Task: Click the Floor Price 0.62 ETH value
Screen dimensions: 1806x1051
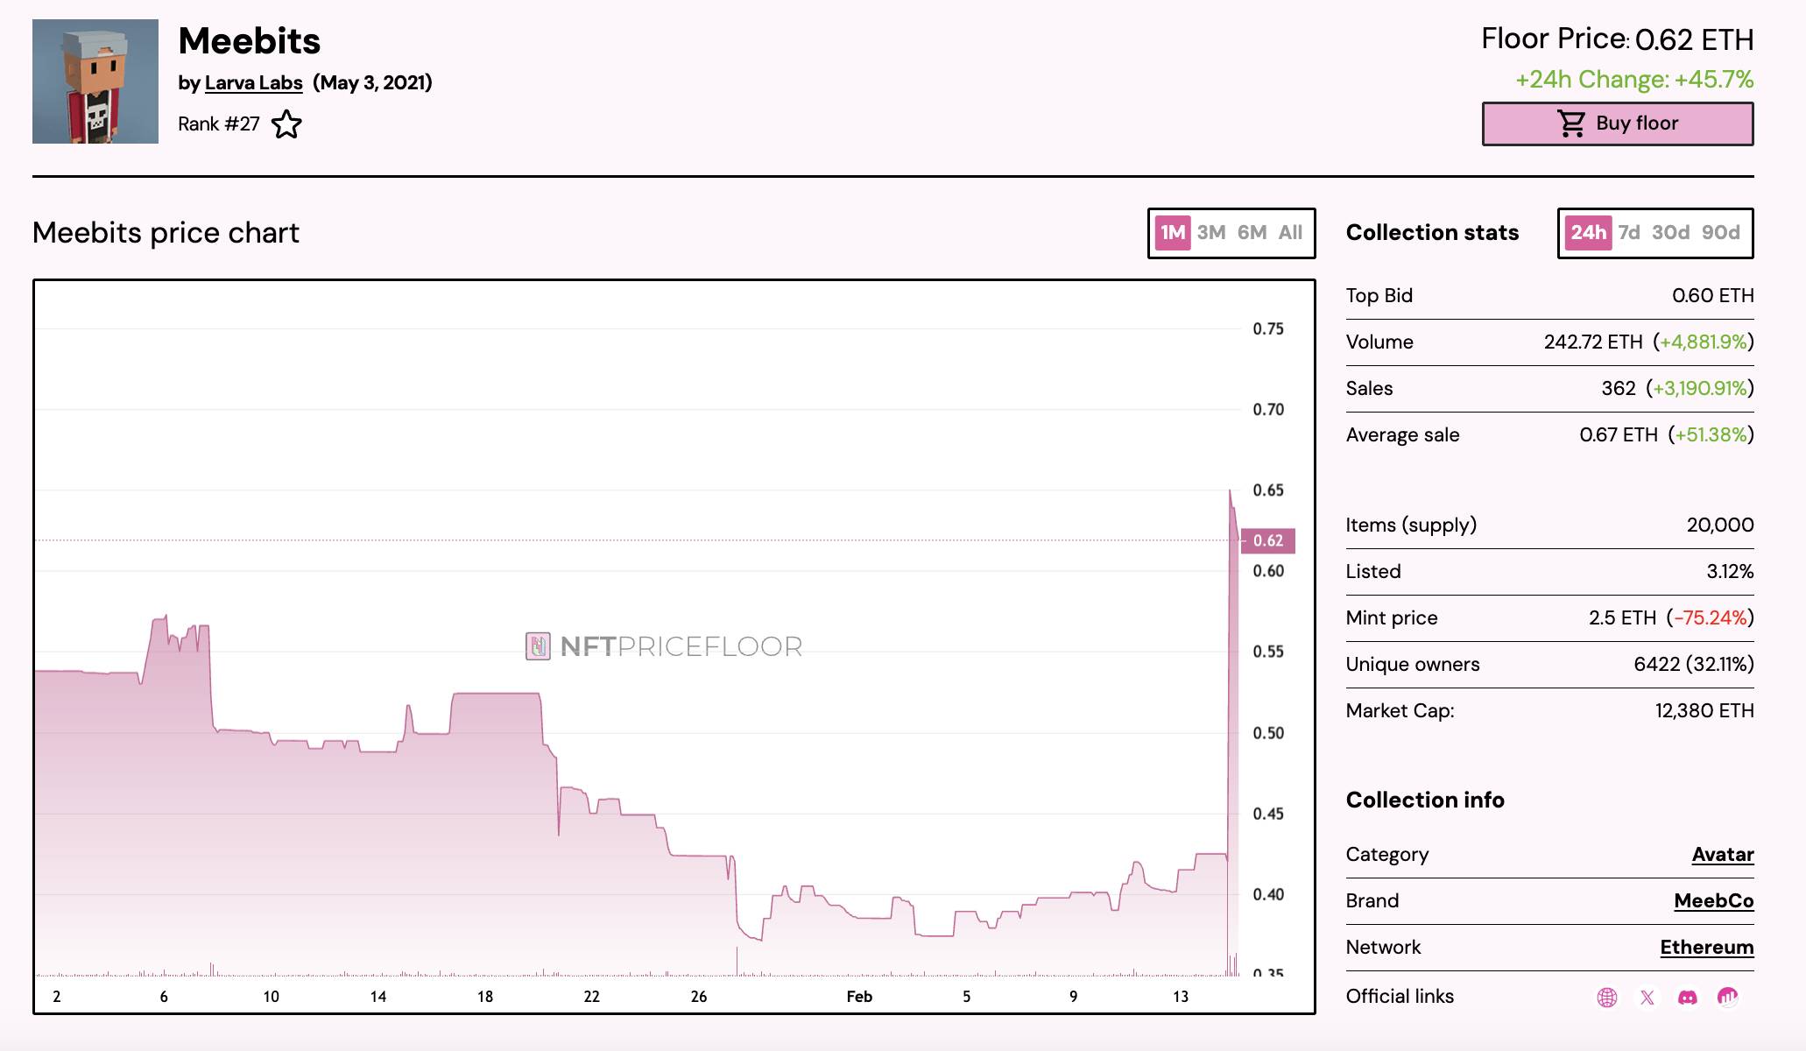Action: coord(1694,40)
